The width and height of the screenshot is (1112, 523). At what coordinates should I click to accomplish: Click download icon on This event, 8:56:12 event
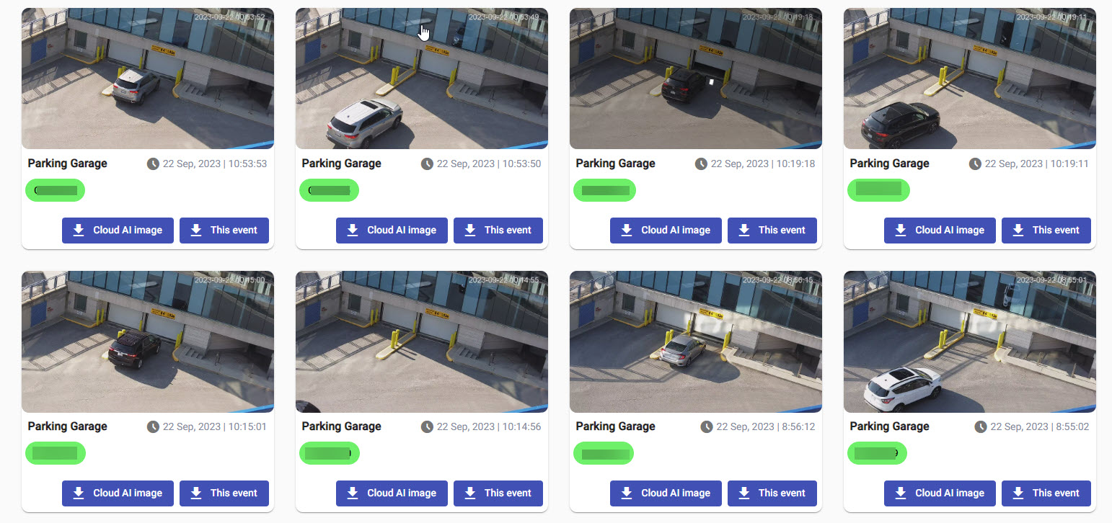[744, 493]
